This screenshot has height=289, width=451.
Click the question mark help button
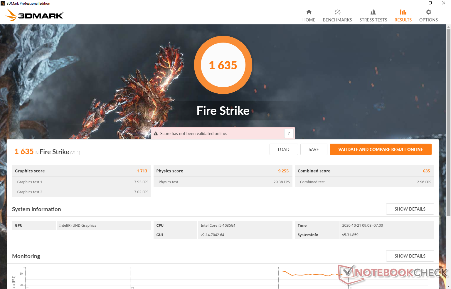289,133
